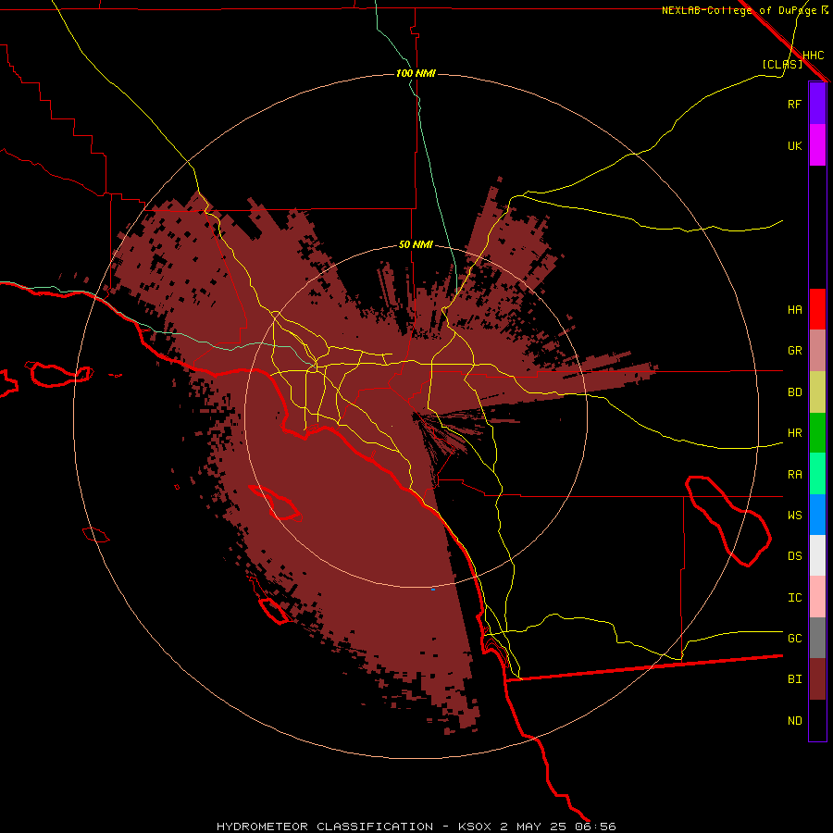Viewport: 833px width, 833px height.
Task: Click the RF legend label
Action: coord(794,104)
